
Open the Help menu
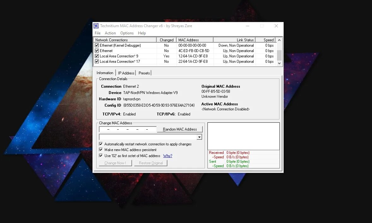tap(142, 33)
